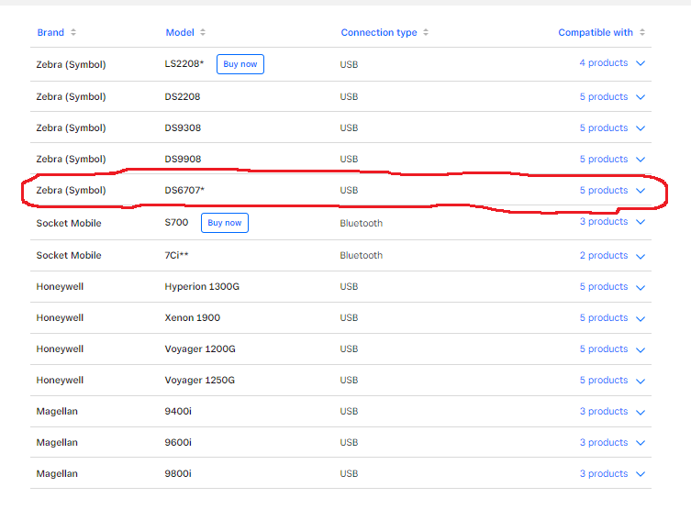Select 'Bluetooth' connection in 7Ci row
This screenshot has height=520, width=691.
361,256
